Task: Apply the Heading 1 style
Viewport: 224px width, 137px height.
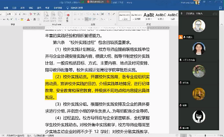Action: 149,17
